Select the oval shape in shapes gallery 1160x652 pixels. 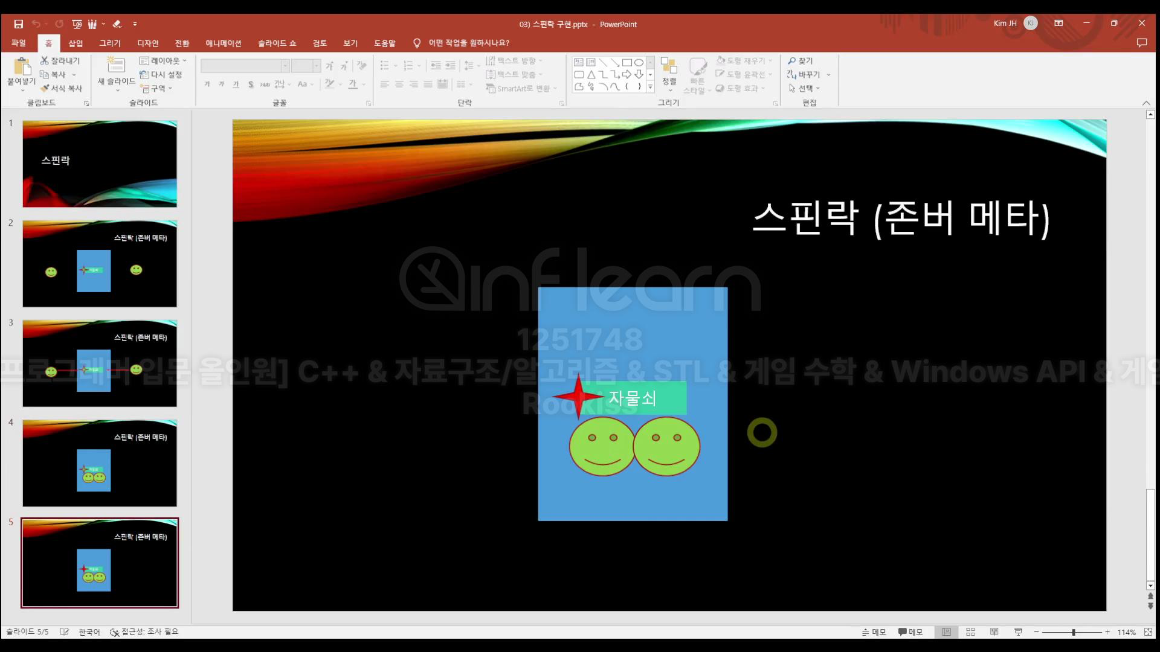(639, 62)
